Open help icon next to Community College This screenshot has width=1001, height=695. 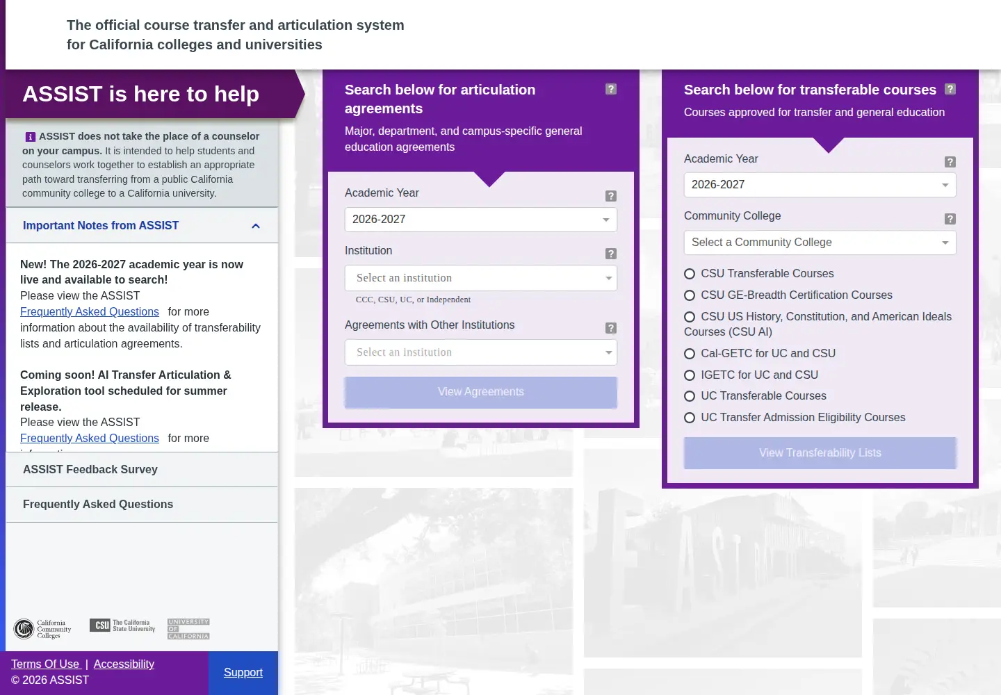click(x=950, y=219)
